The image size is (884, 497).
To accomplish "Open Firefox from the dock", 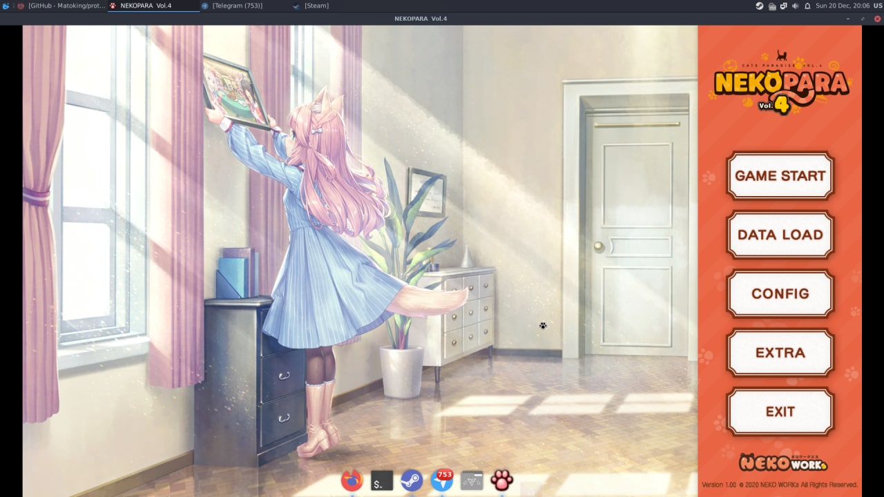I will tap(352, 480).
